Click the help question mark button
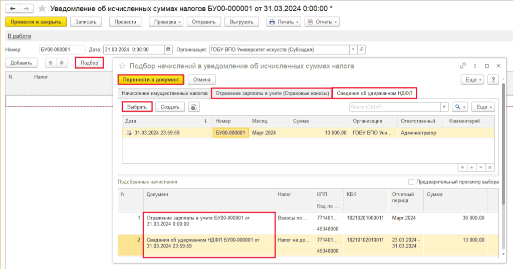Screen dimensions: 513x269 point(493,79)
